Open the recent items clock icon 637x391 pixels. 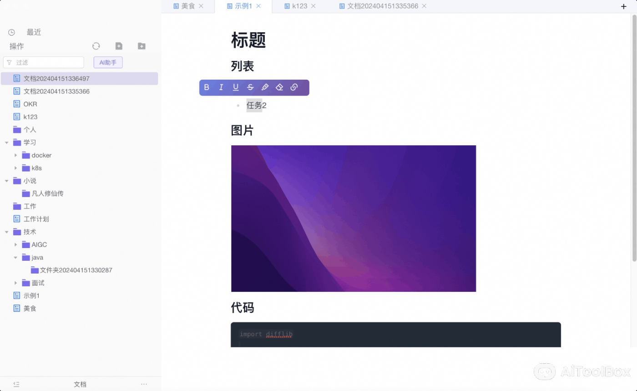[x=11, y=32]
